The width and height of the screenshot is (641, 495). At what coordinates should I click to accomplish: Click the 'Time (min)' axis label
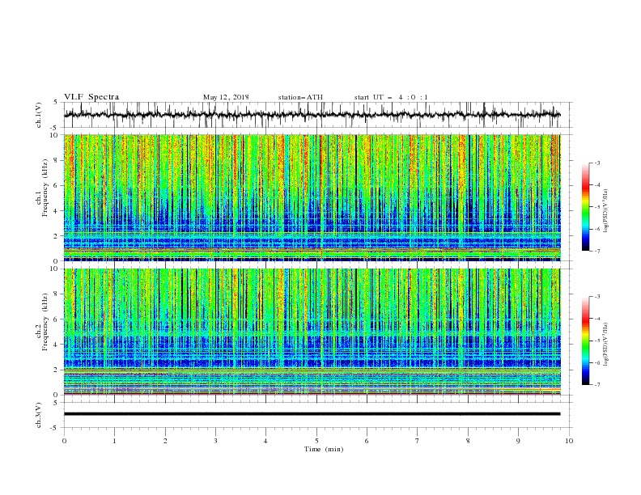pyautogui.click(x=324, y=449)
